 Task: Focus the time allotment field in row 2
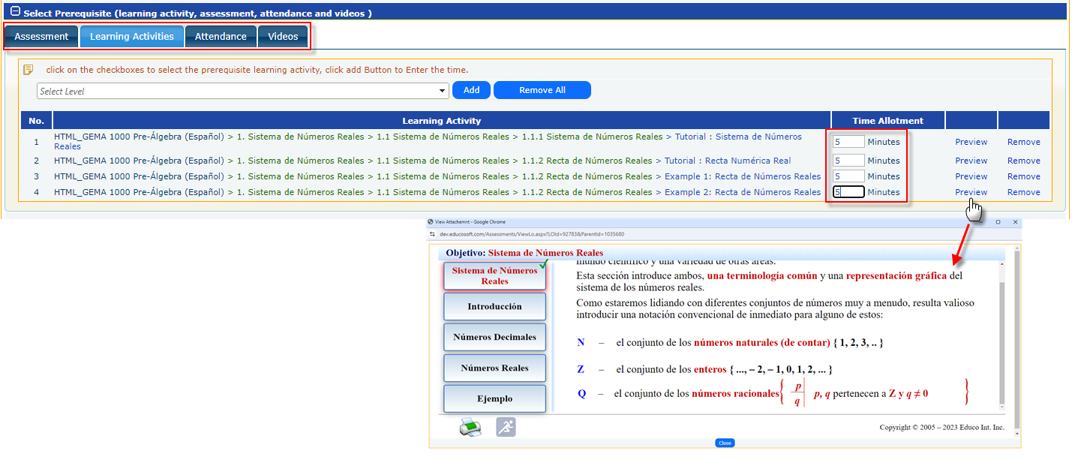(848, 161)
